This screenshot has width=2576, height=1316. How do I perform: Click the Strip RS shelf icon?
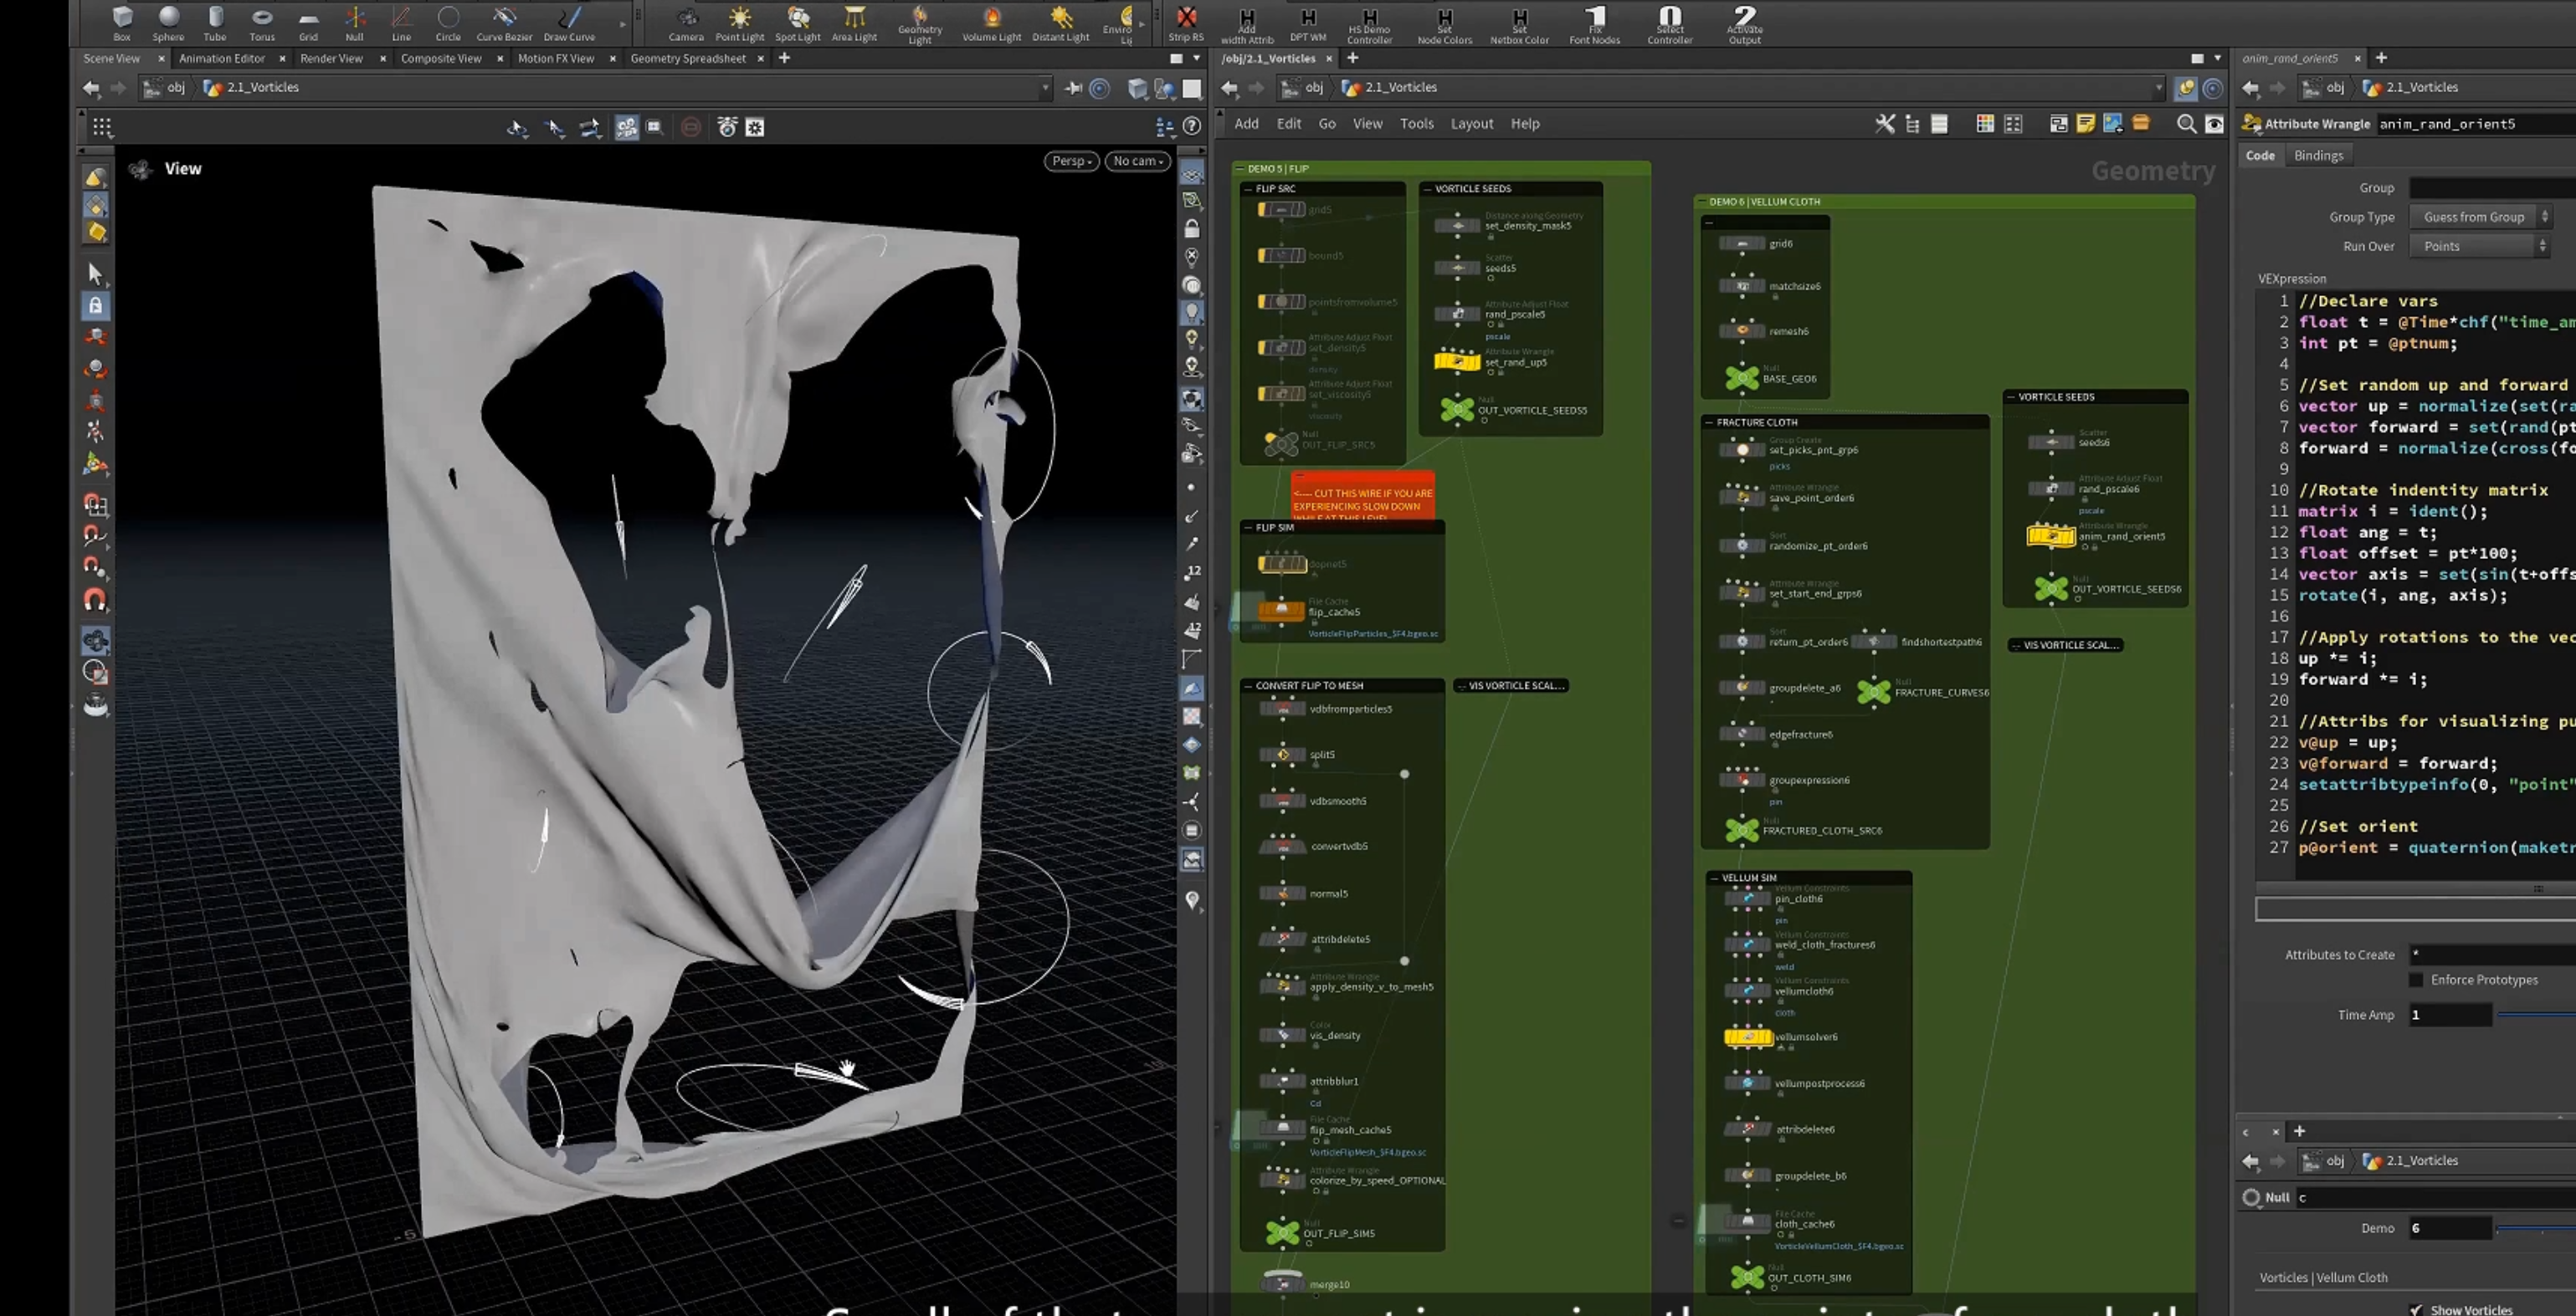(x=1186, y=23)
